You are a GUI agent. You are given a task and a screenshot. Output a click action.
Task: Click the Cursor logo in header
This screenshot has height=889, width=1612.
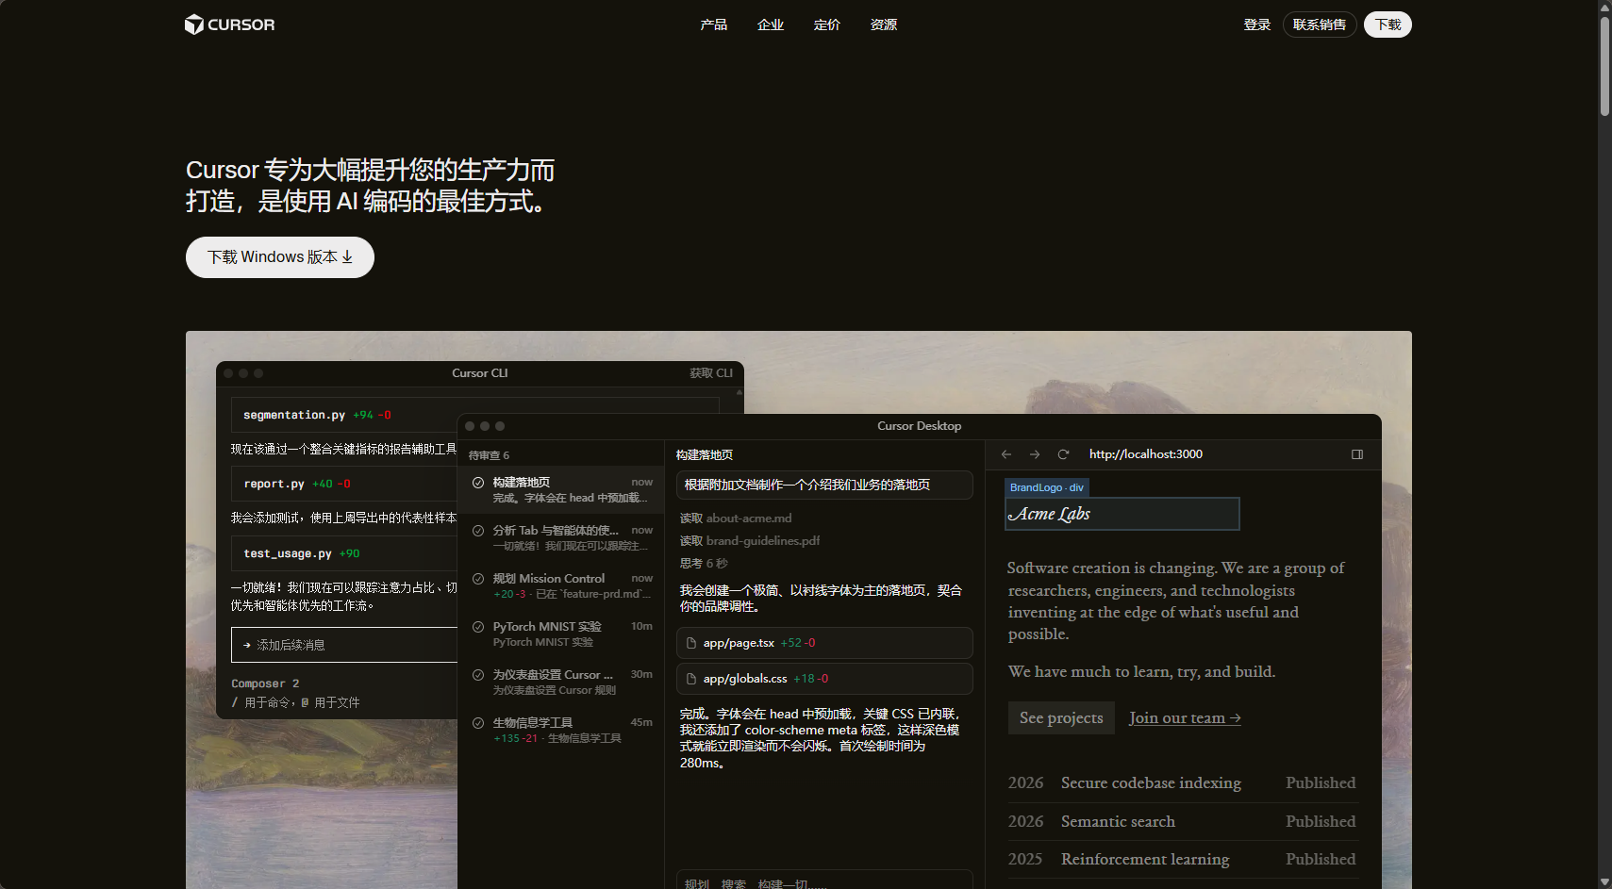click(229, 25)
